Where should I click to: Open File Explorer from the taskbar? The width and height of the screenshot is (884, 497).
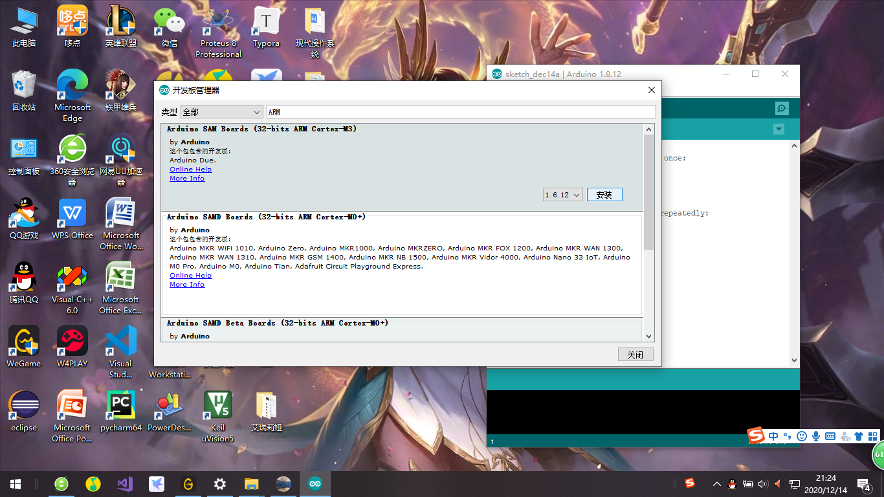point(252,484)
